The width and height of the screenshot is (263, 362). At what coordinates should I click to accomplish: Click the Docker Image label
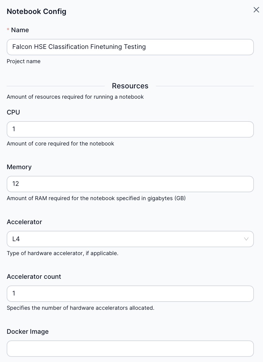pos(27,331)
